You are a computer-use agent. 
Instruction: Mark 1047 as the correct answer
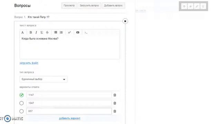[x=21, y=103]
